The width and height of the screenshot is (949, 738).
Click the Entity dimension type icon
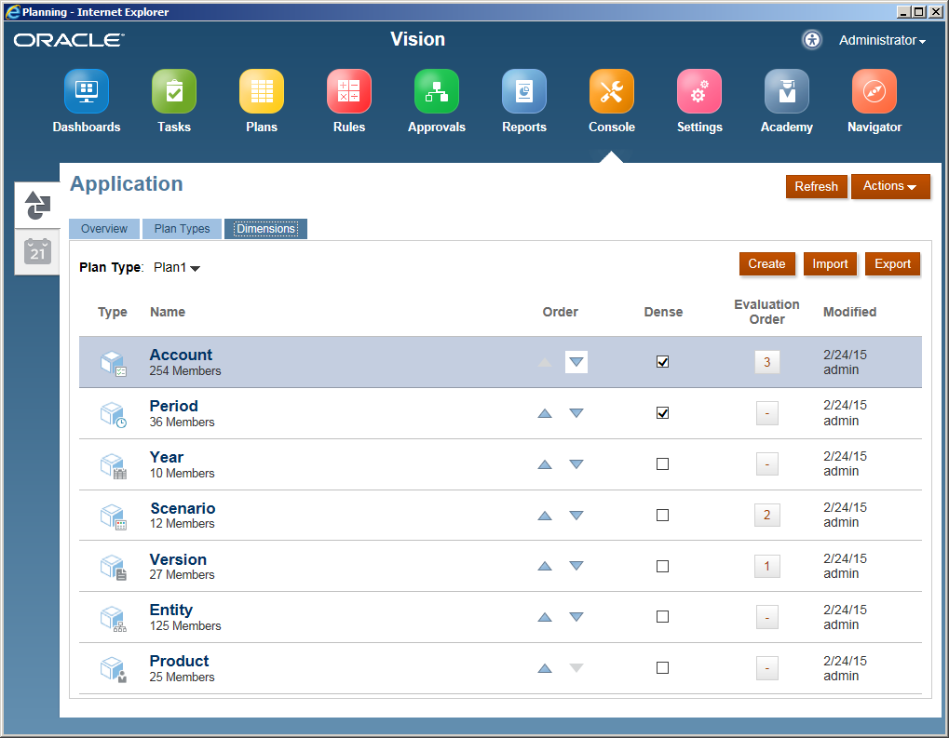tap(114, 619)
